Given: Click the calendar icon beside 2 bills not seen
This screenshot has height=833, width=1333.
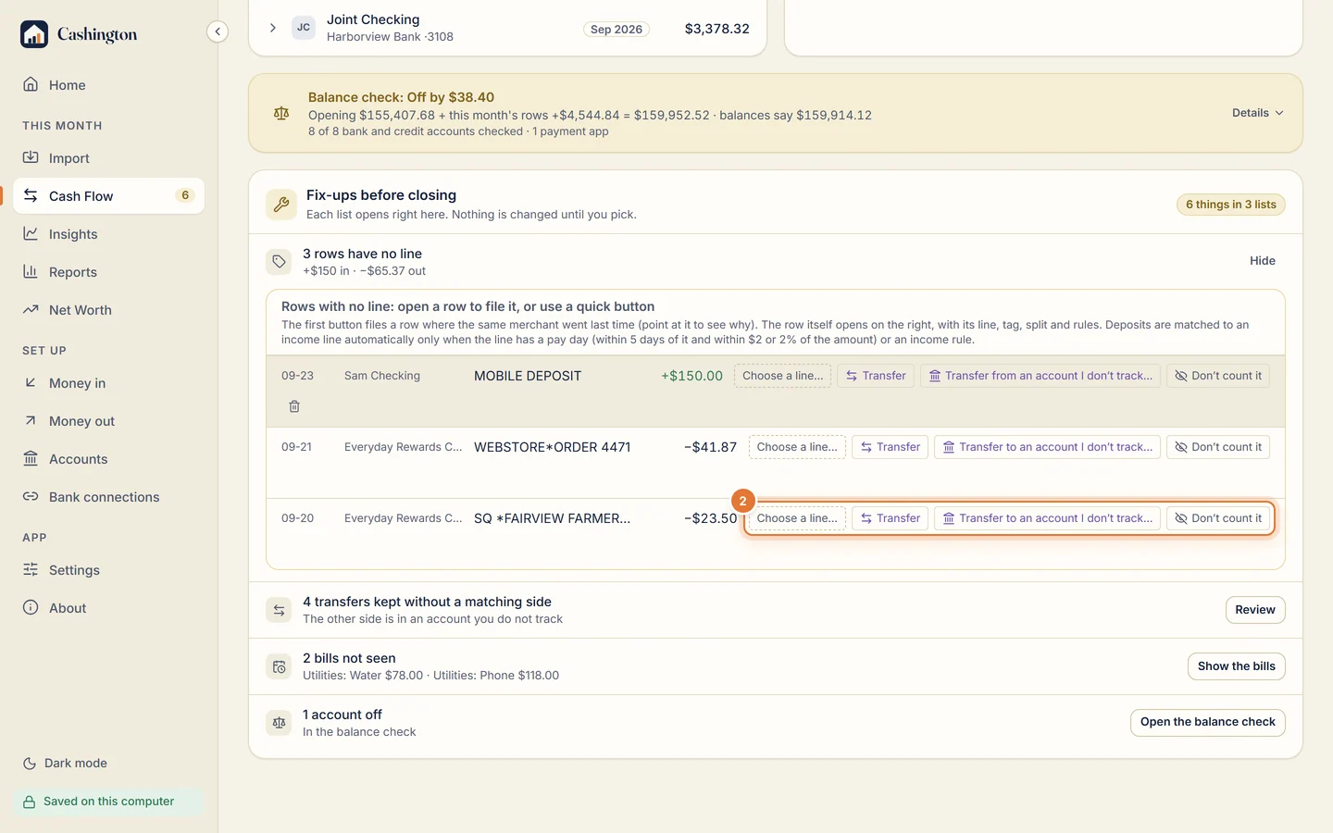Looking at the screenshot, I should click(x=279, y=666).
